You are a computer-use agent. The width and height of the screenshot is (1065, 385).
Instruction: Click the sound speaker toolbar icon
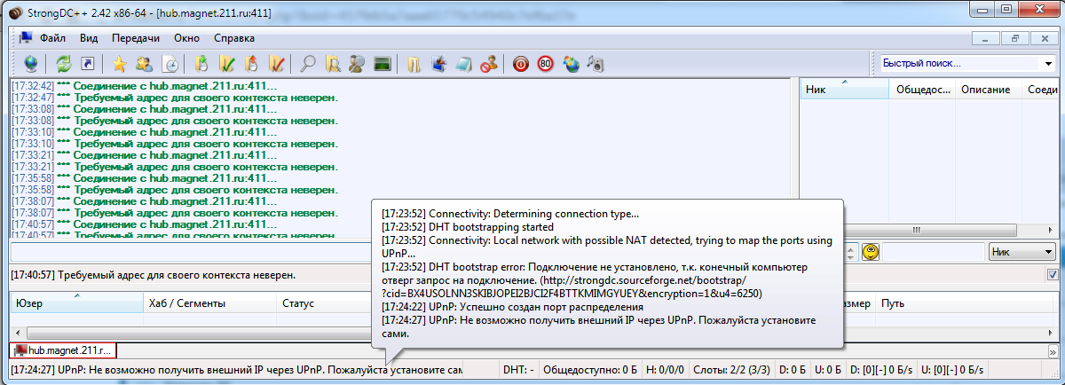[596, 64]
